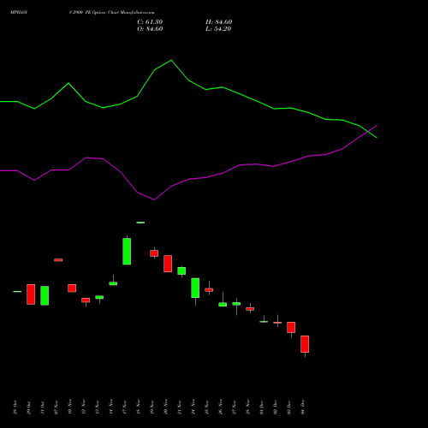Click the 28 Oct date label
This screenshot has height=428, width=428.
[15, 407]
